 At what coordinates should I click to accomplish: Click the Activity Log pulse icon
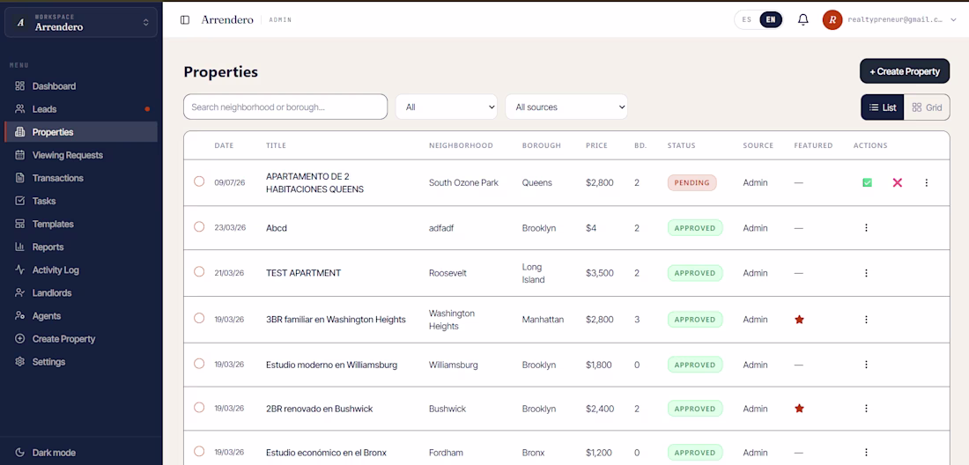click(19, 269)
